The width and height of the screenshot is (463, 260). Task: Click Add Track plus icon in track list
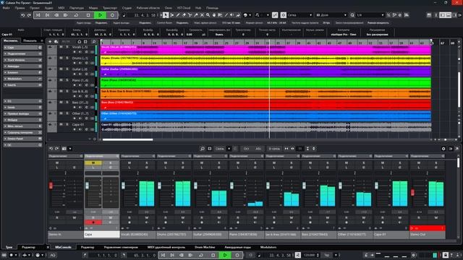50,42
